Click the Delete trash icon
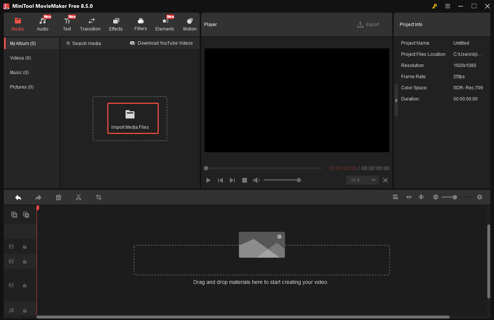The height and width of the screenshot is (320, 494). click(x=58, y=197)
